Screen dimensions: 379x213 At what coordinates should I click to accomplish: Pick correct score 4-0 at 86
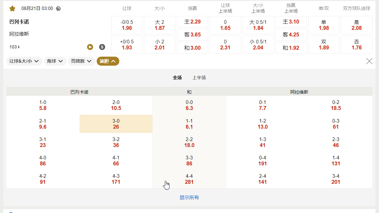click(x=43, y=161)
